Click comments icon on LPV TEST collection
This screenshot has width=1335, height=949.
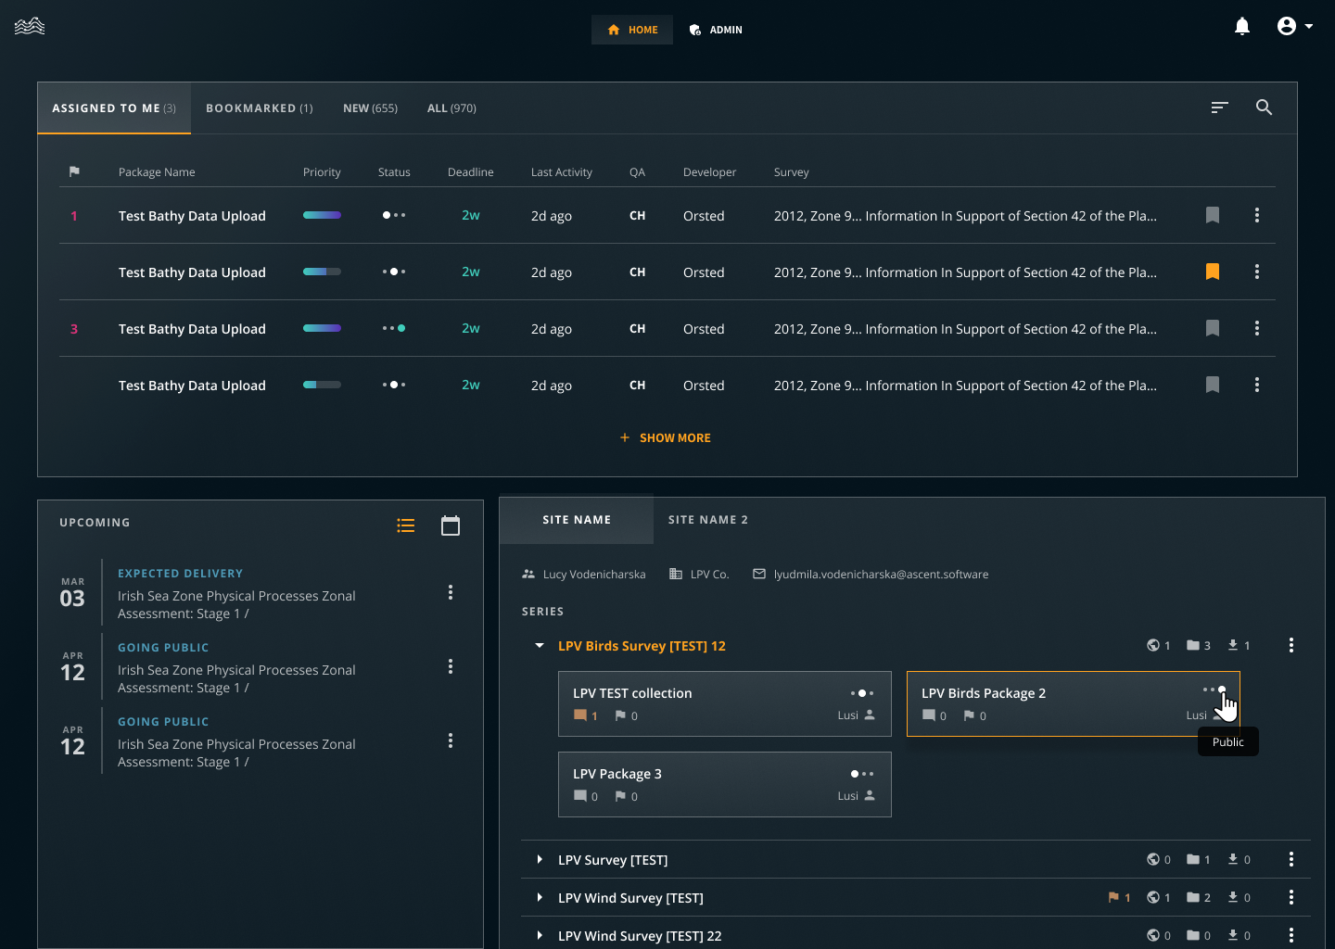(580, 715)
